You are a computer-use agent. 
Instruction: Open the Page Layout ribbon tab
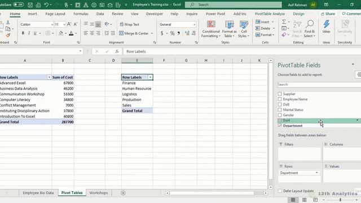[x=55, y=14]
